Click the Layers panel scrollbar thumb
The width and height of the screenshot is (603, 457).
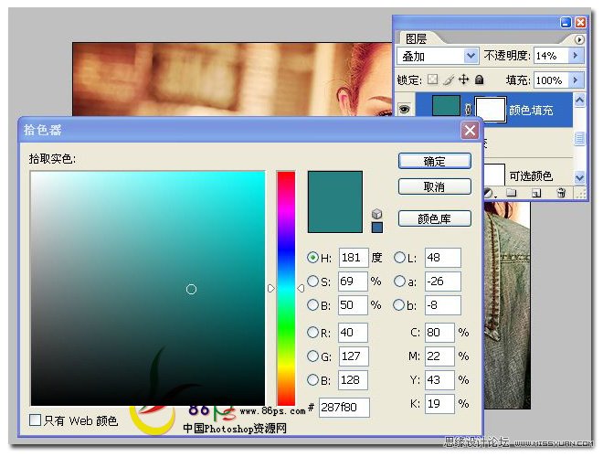click(579, 138)
